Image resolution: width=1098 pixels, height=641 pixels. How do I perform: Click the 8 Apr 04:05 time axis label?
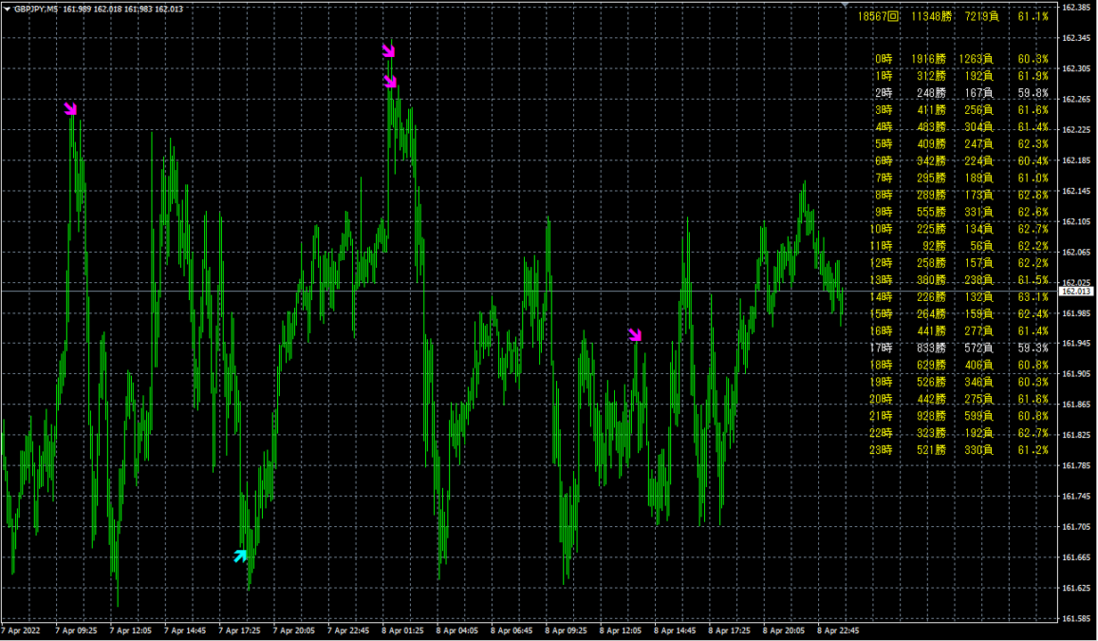[x=459, y=630]
